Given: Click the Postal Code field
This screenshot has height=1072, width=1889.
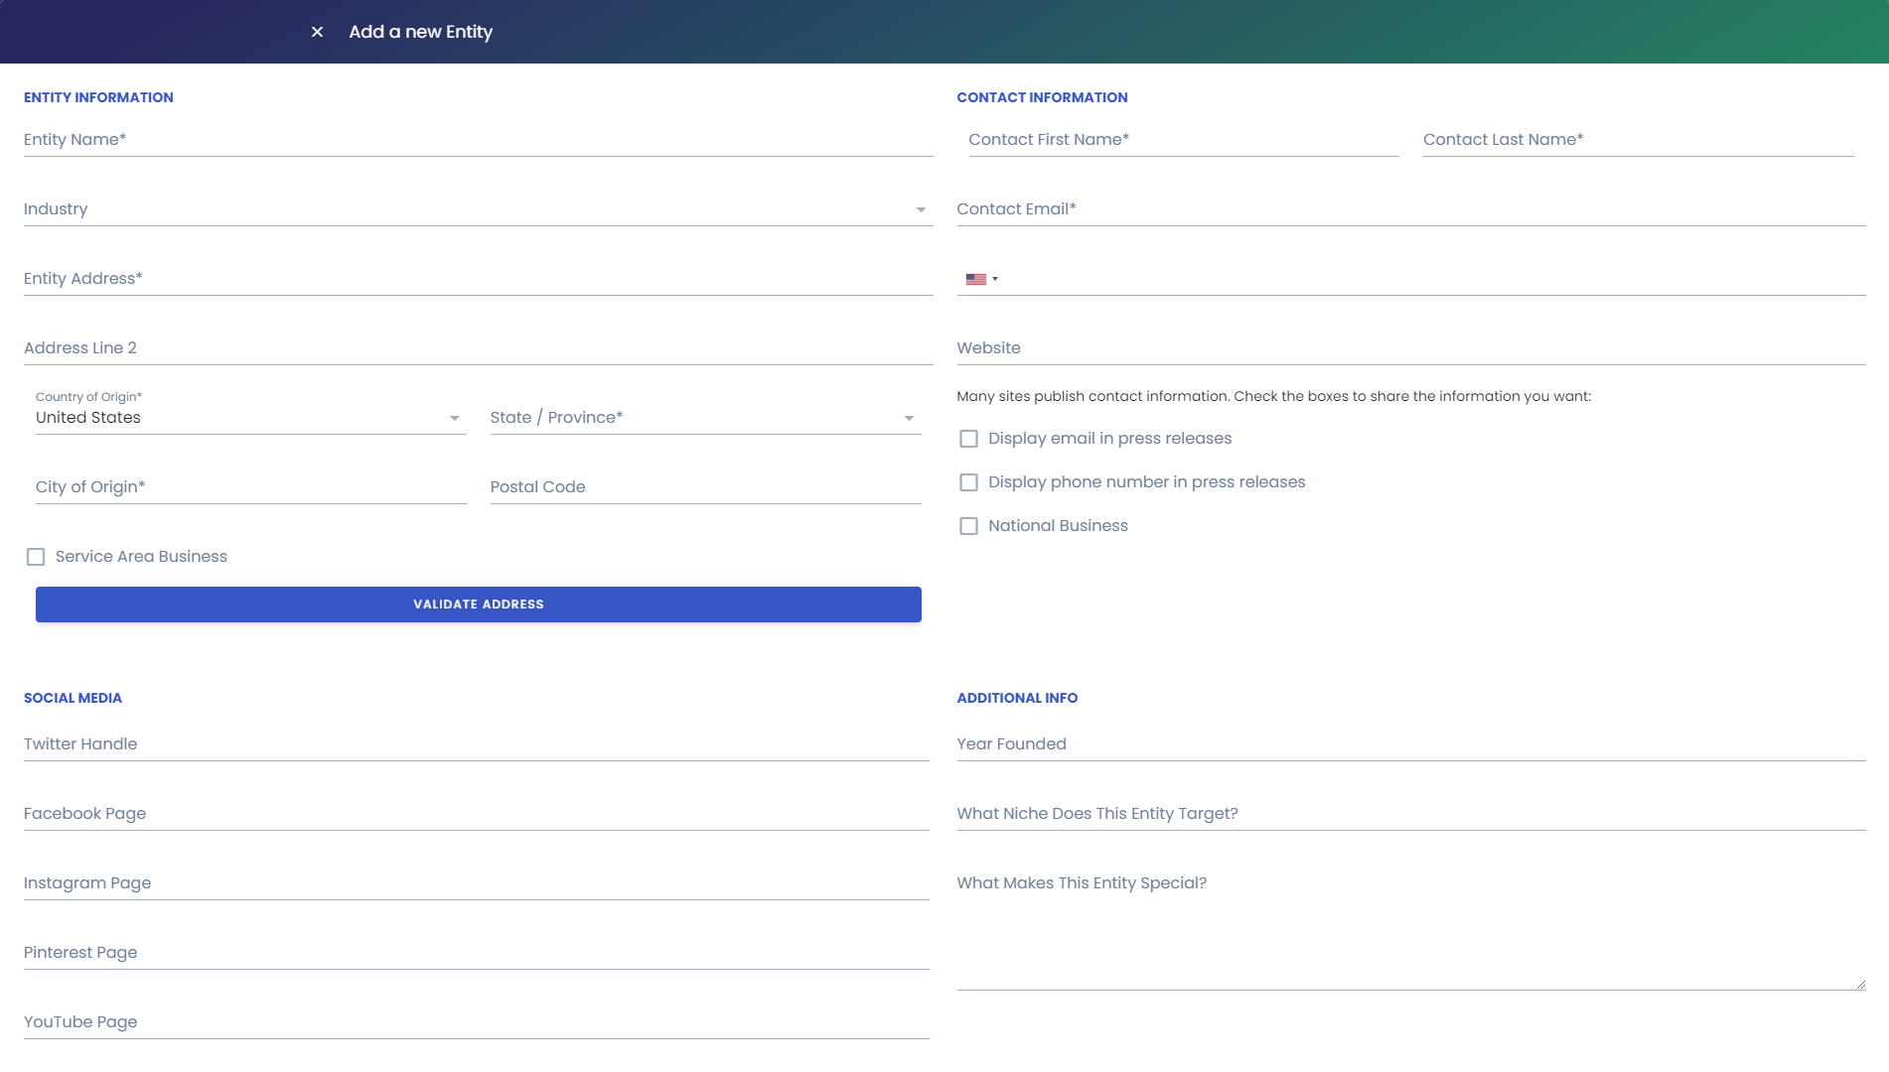Looking at the screenshot, I should pyautogui.click(x=705, y=487).
